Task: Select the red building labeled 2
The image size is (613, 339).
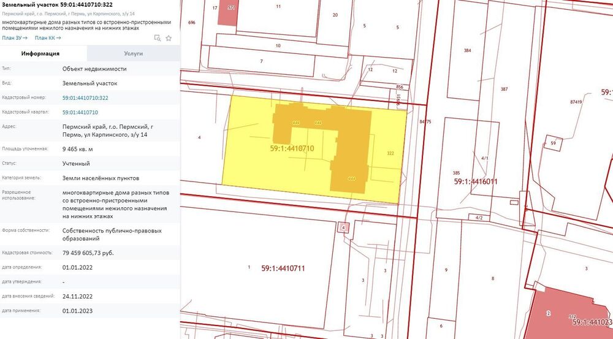Action: [x=567, y=313]
